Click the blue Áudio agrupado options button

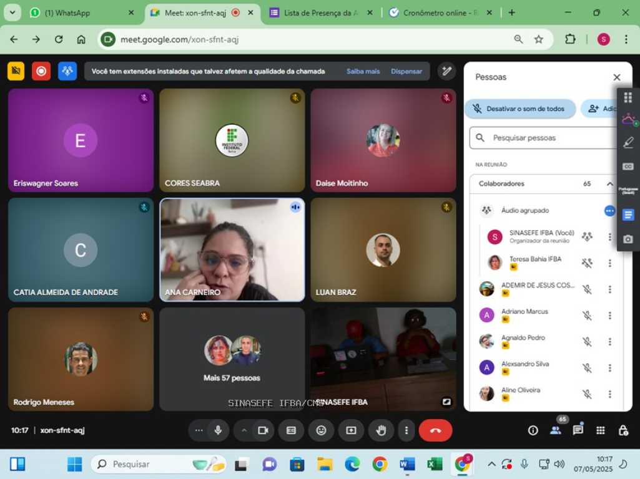[609, 211]
